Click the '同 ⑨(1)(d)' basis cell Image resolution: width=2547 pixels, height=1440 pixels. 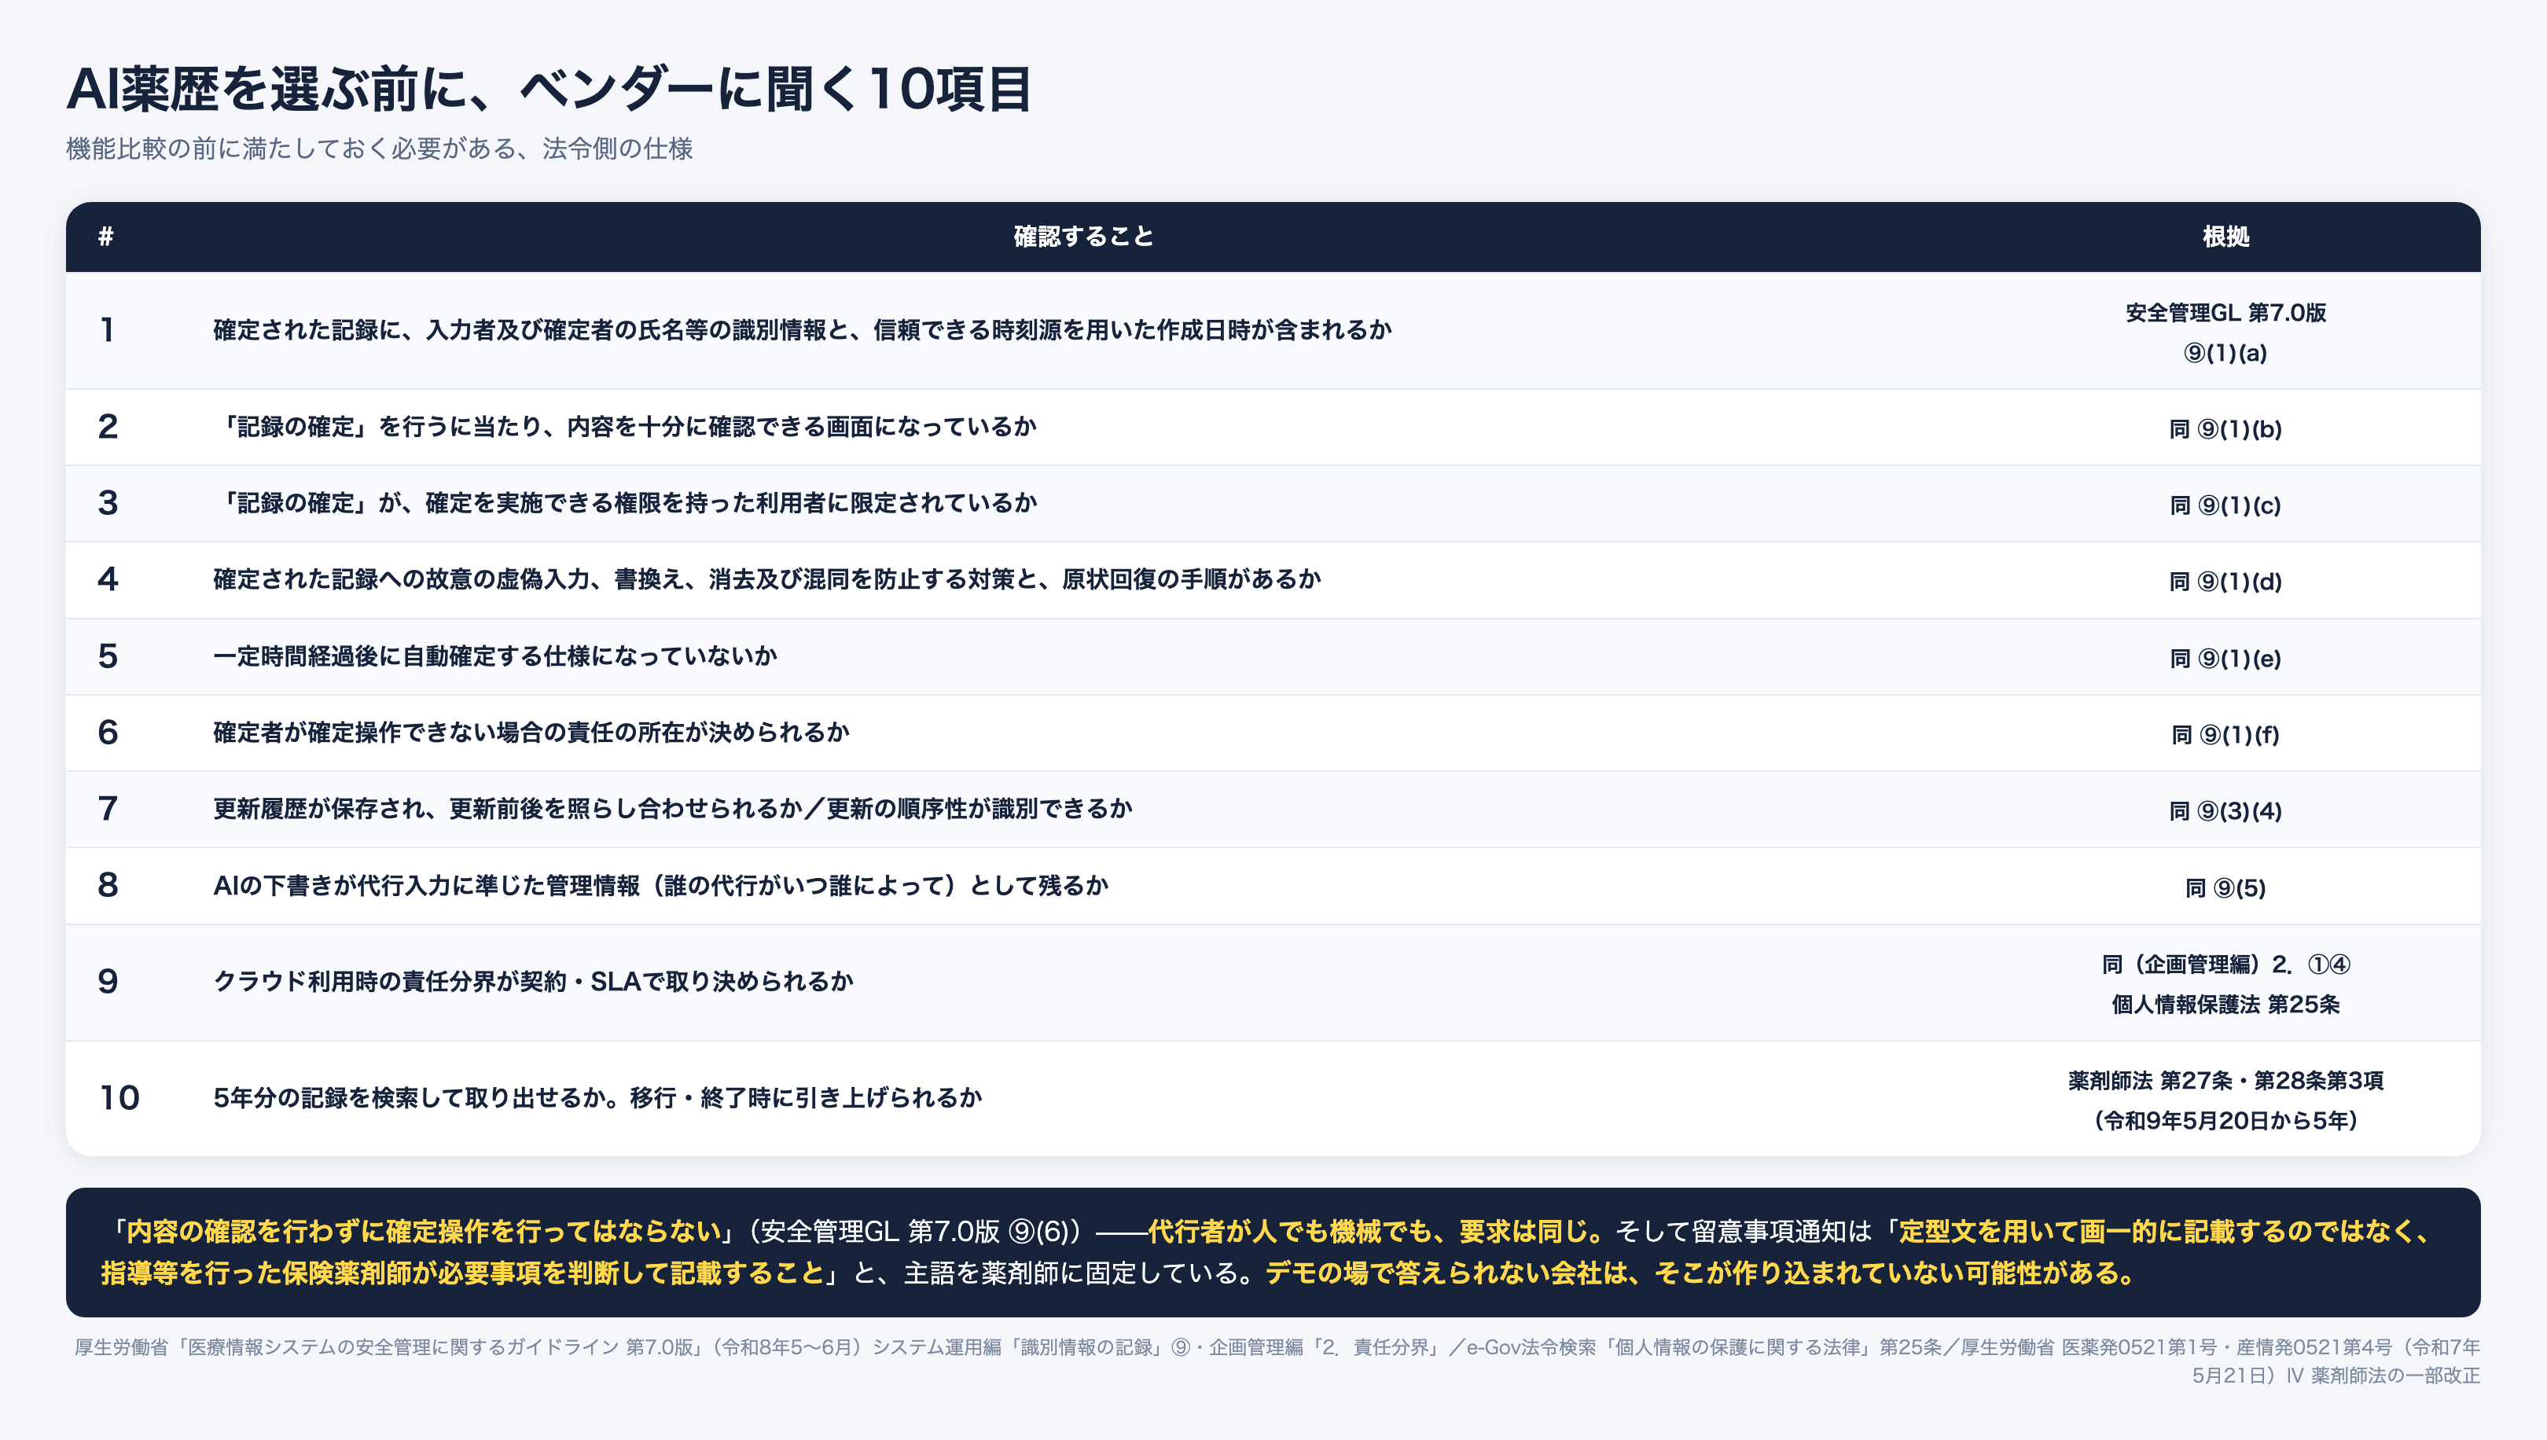pyautogui.click(x=2225, y=581)
